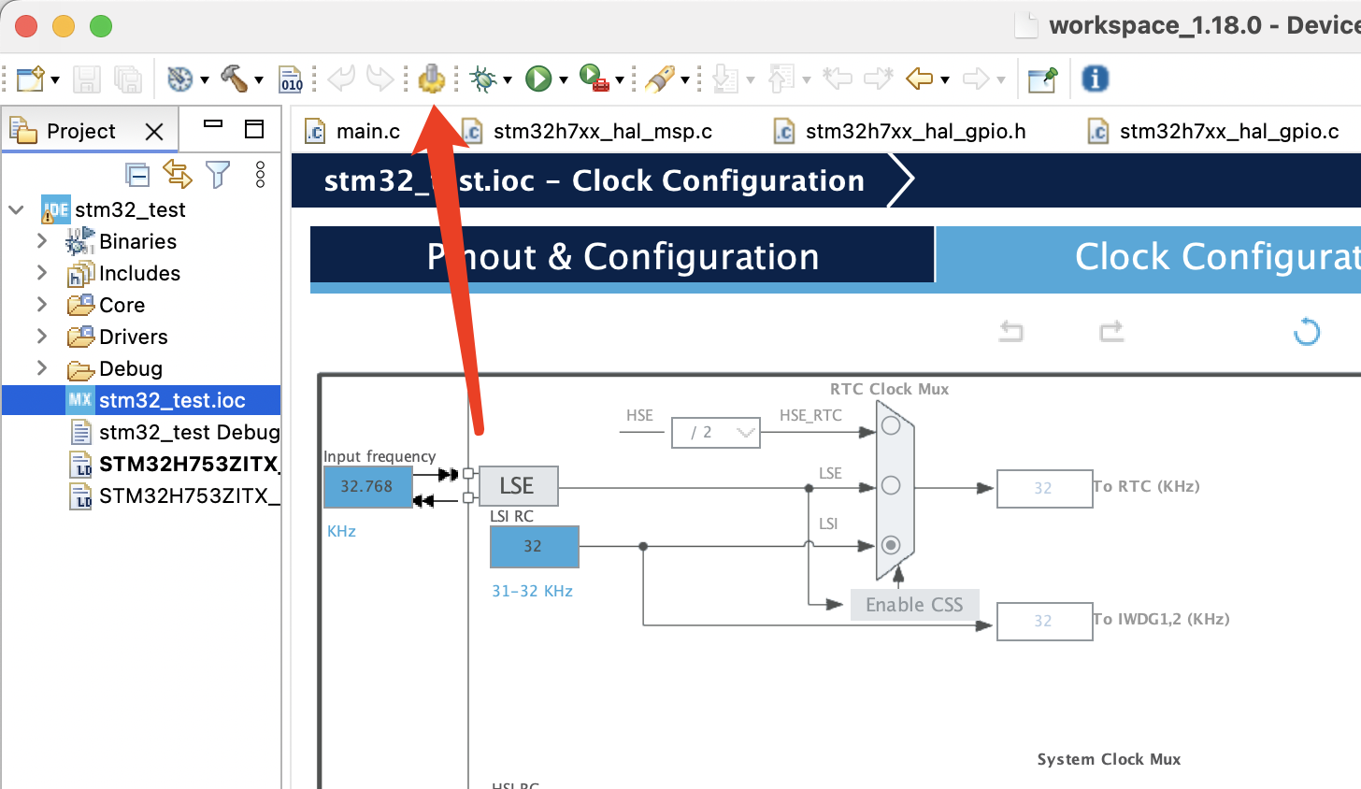Click the Back navigation yellow arrow
The image size is (1361, 789).
920,79
